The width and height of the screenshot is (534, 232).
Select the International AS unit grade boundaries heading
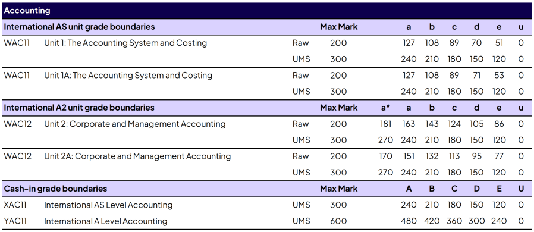pos(79,27)
